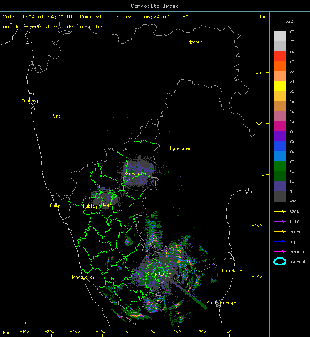Select the Shorapur radar label
Viewport: 310px width, 337px height.
134,174
